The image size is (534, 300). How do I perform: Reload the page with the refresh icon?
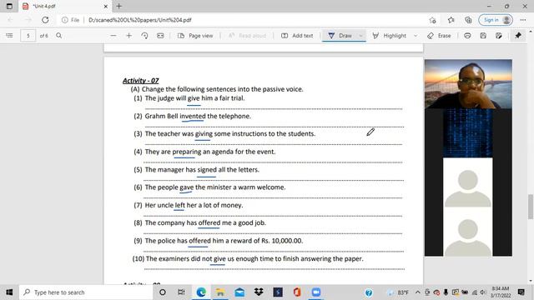(45, 20)
